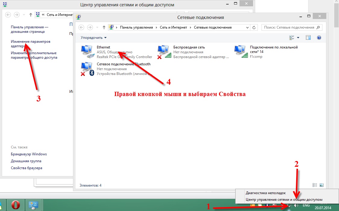Click Сетевые подключения breadcrumb segment
Screen dimensions: 339x211
[213, 27]
